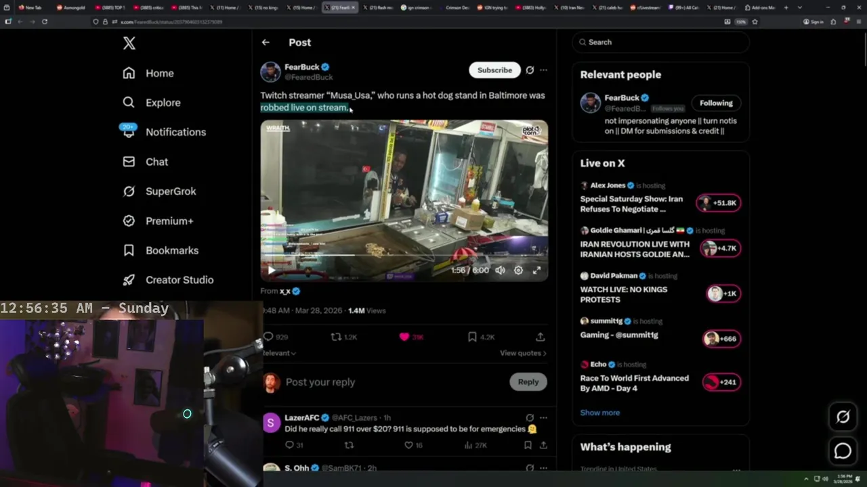Enter fullscreen on the video
The width and height of the screenshot is (867, 487).
(536, 270)
